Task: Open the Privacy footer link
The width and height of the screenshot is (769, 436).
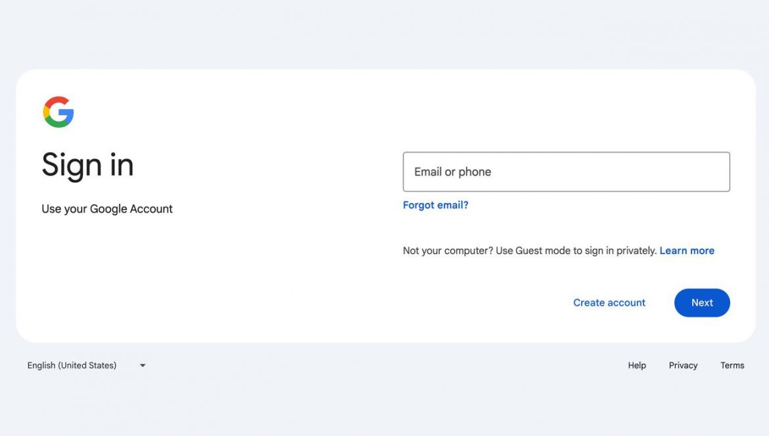Action: 683,366
